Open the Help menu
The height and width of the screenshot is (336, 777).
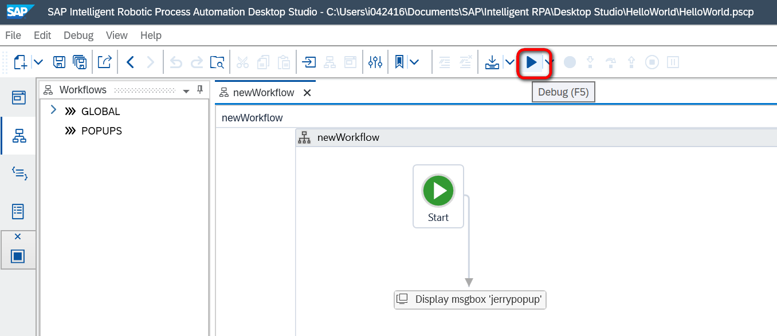pyautogui.click(x=151, y=35)
